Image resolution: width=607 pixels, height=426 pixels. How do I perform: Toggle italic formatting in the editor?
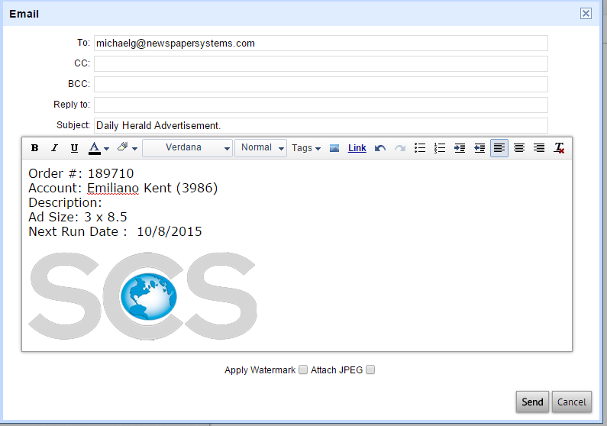54,148
